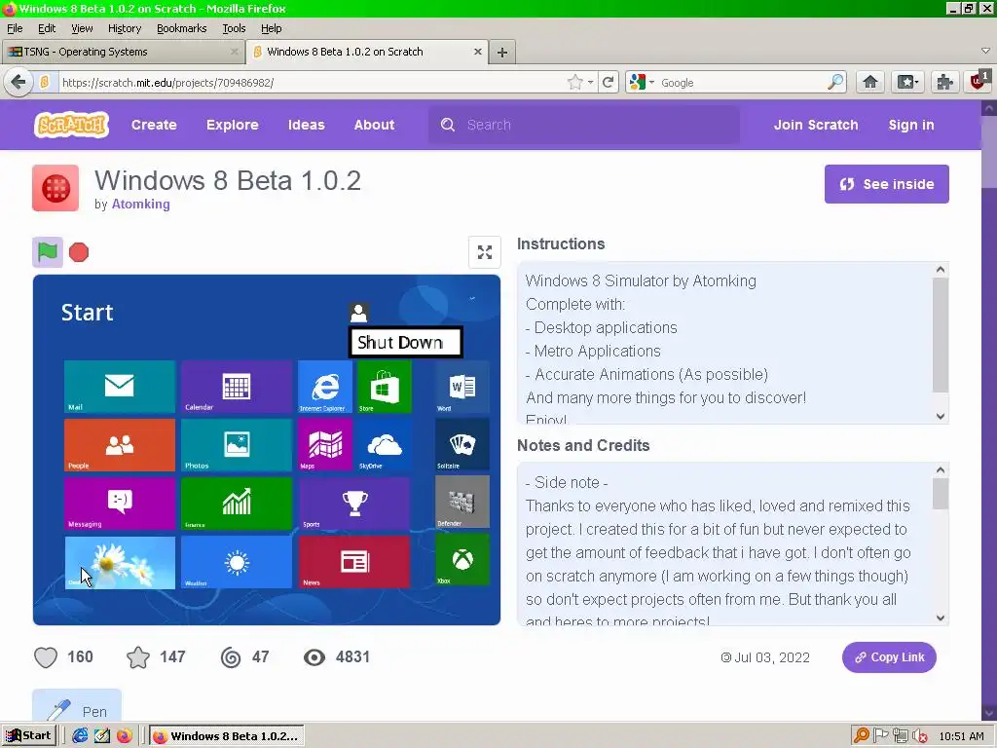Open the bookmarks toolbar dropdown button
997x748 pixels.
click(x=907, y=82)
